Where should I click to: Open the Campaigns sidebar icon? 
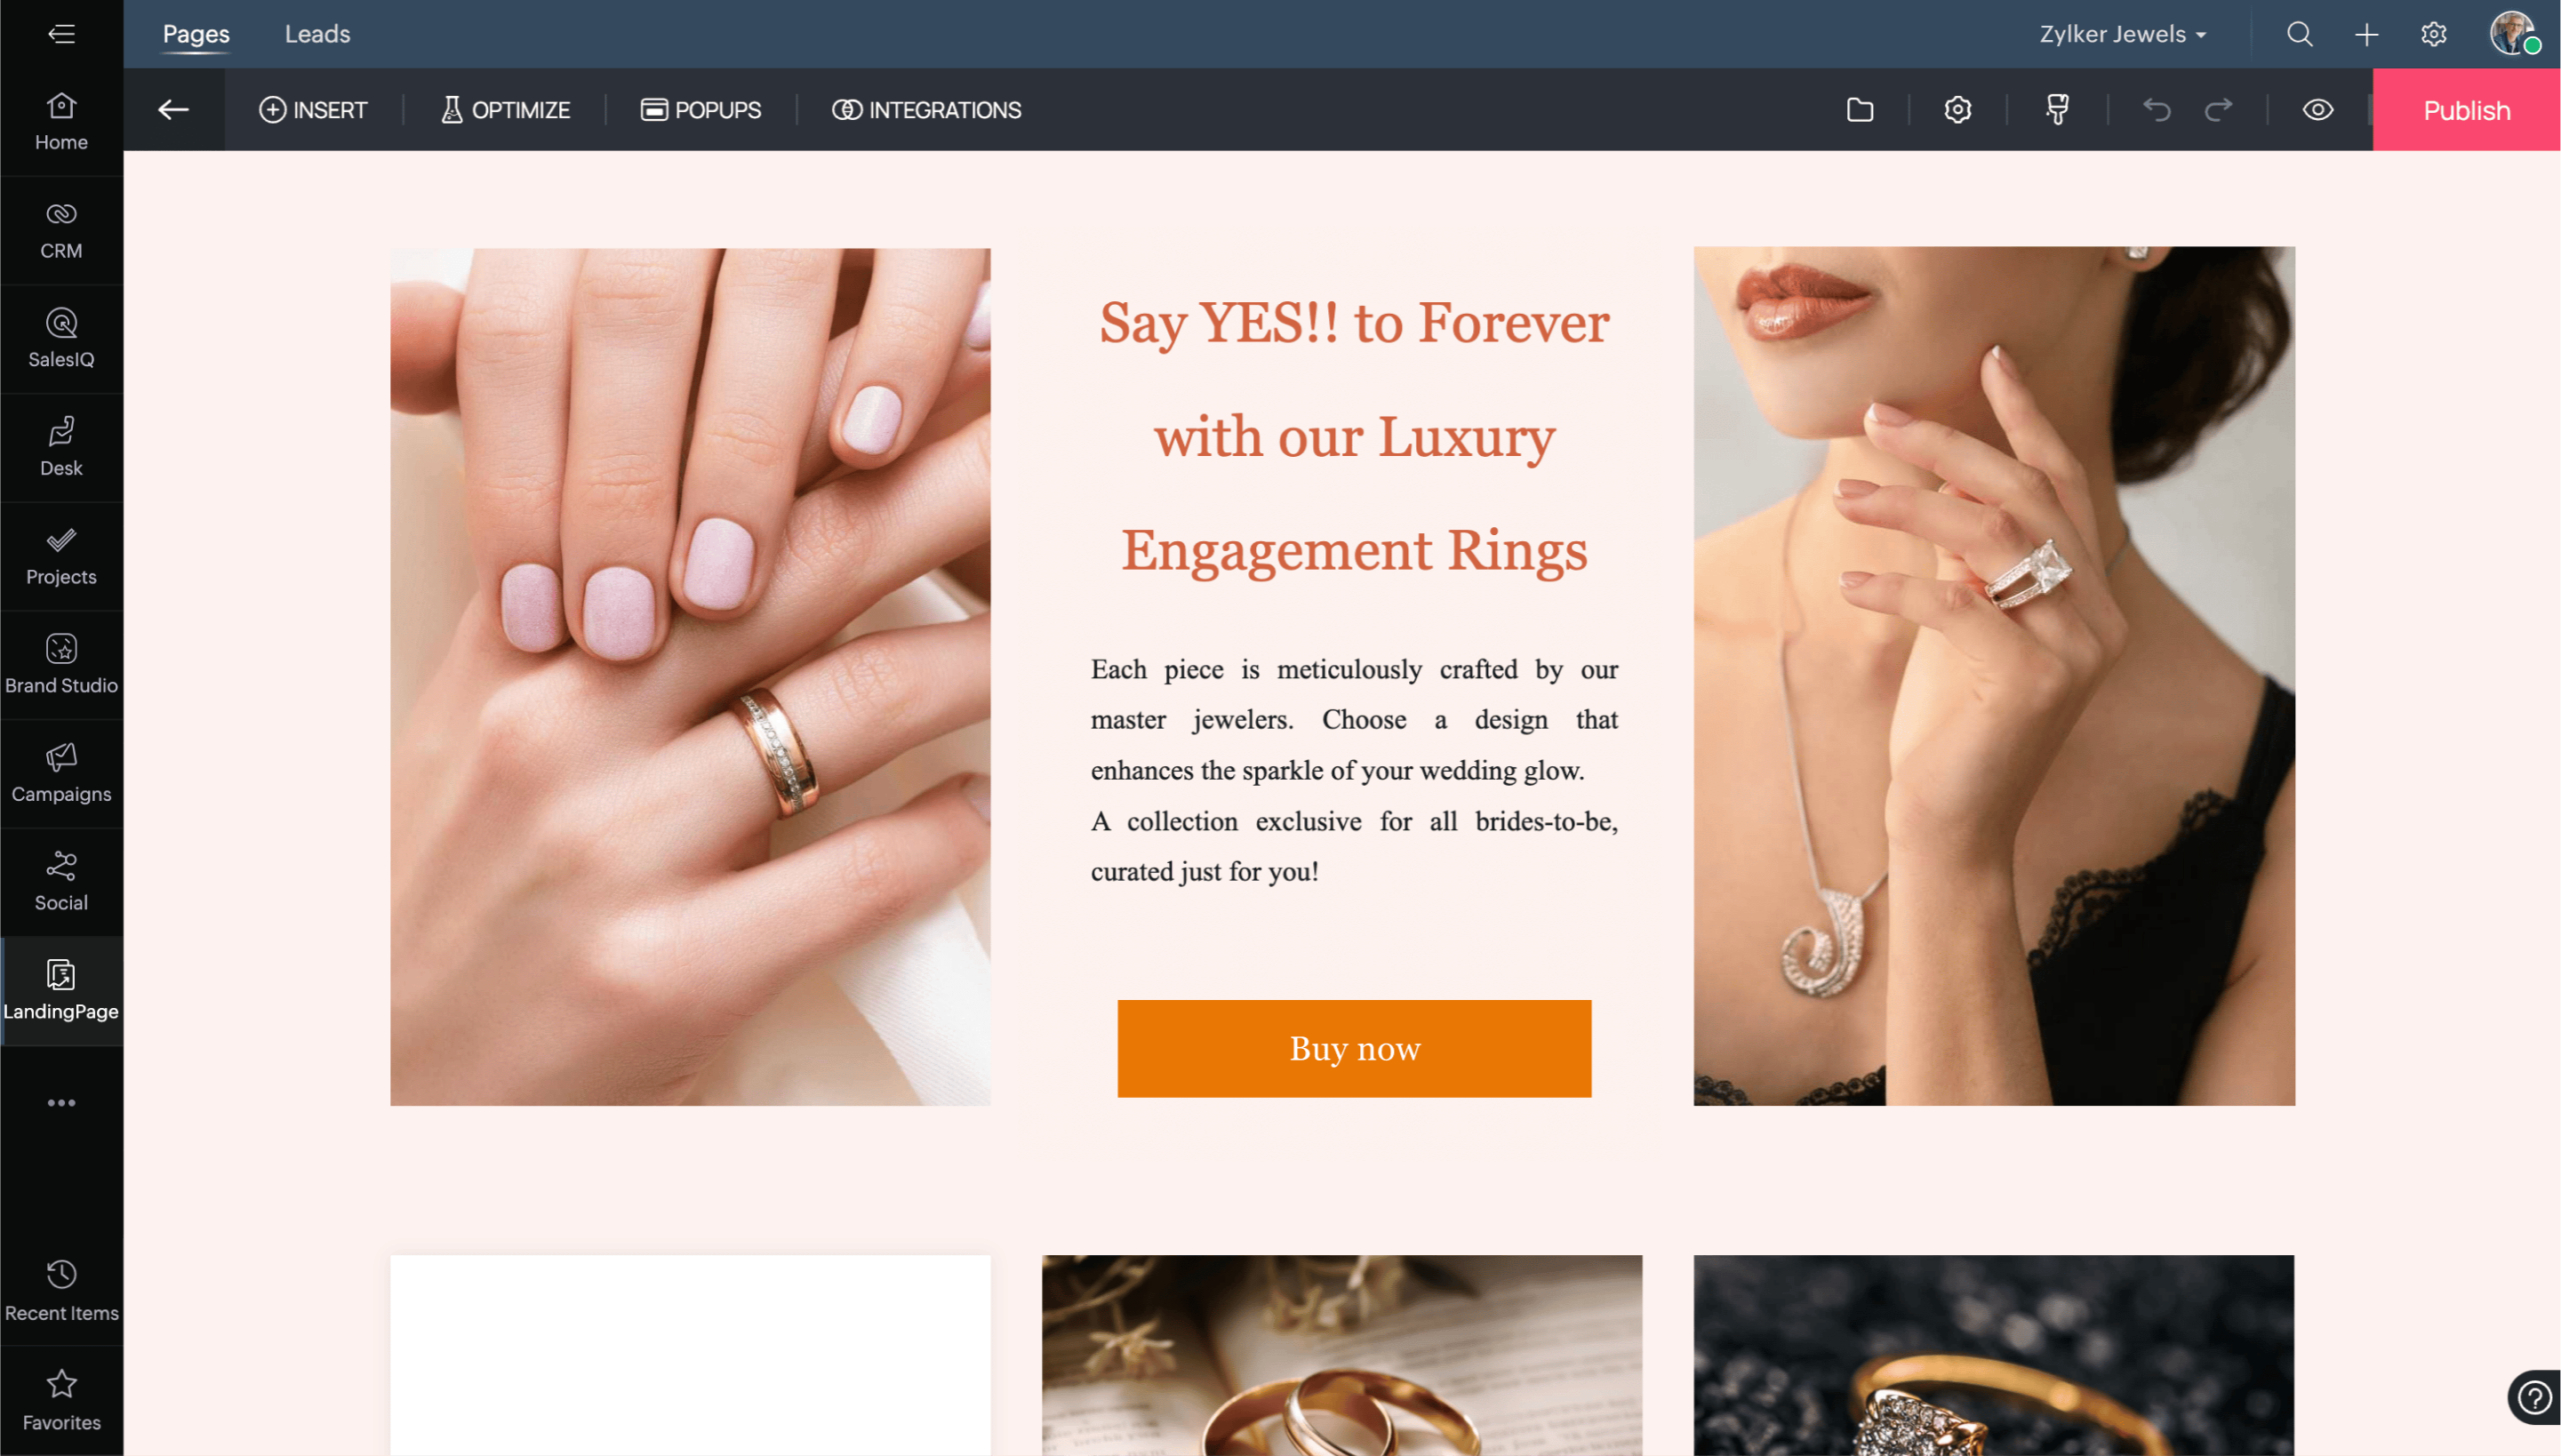coord(61,774)
